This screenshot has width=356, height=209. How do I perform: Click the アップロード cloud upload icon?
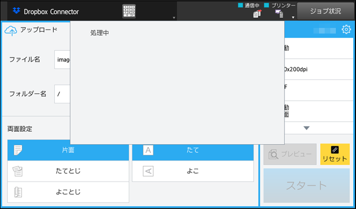click(11, 31)
